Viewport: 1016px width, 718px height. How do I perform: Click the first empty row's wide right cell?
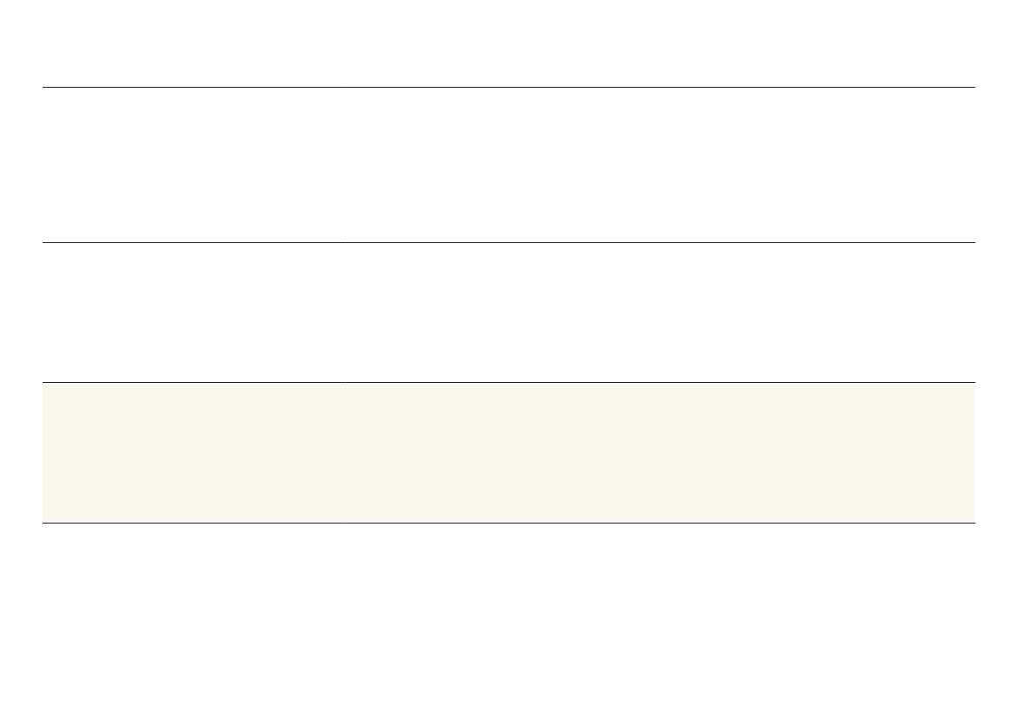click(661, 165)
